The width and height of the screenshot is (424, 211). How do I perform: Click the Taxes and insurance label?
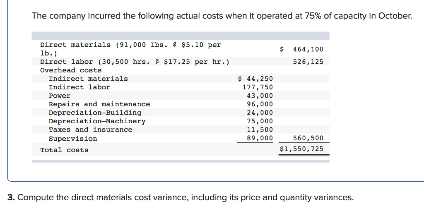(91, 129)
